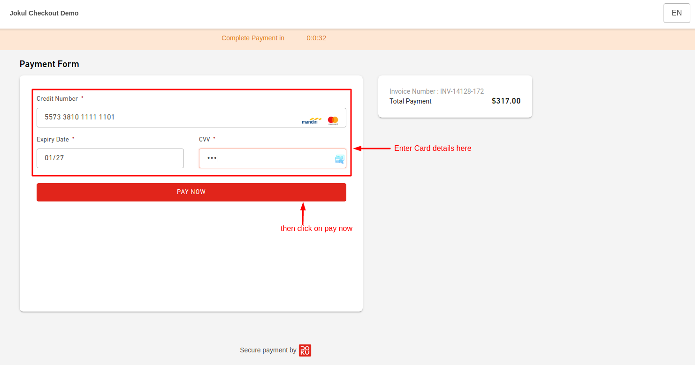Click the $317.00 amount
695x365 pixels.
[x=506, y=101]
